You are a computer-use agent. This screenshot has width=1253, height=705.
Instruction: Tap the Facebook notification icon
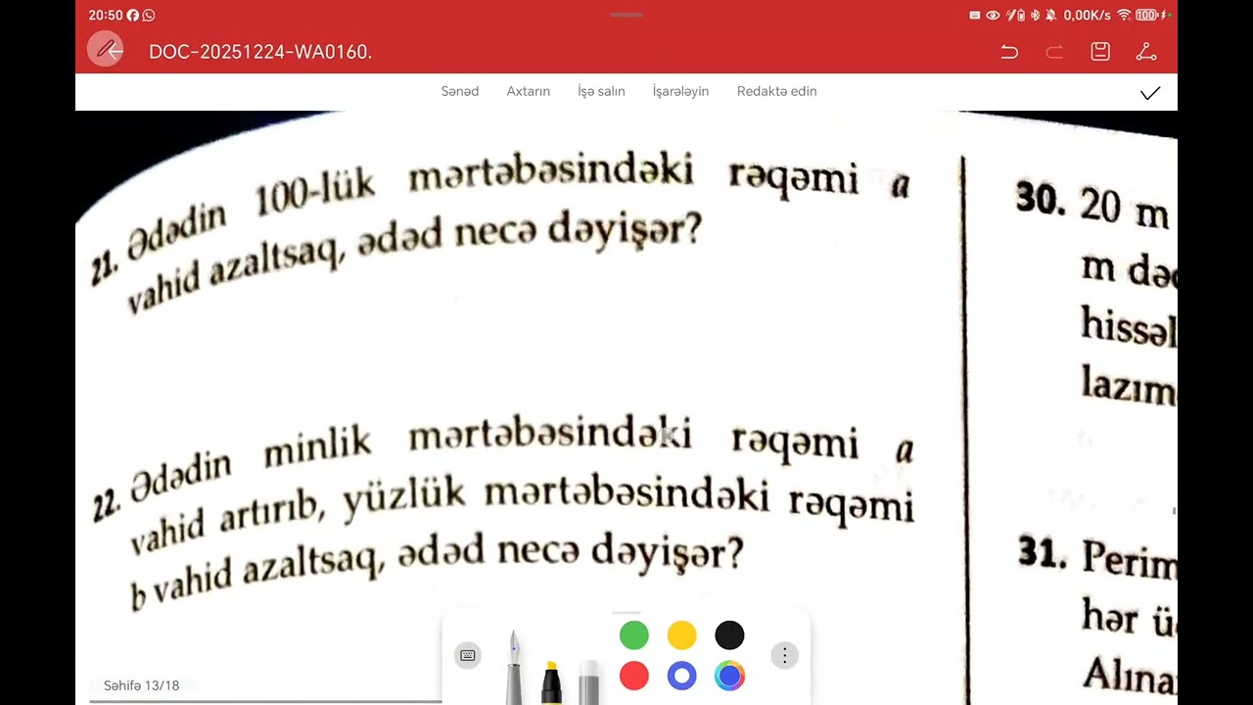coord(133,15)
